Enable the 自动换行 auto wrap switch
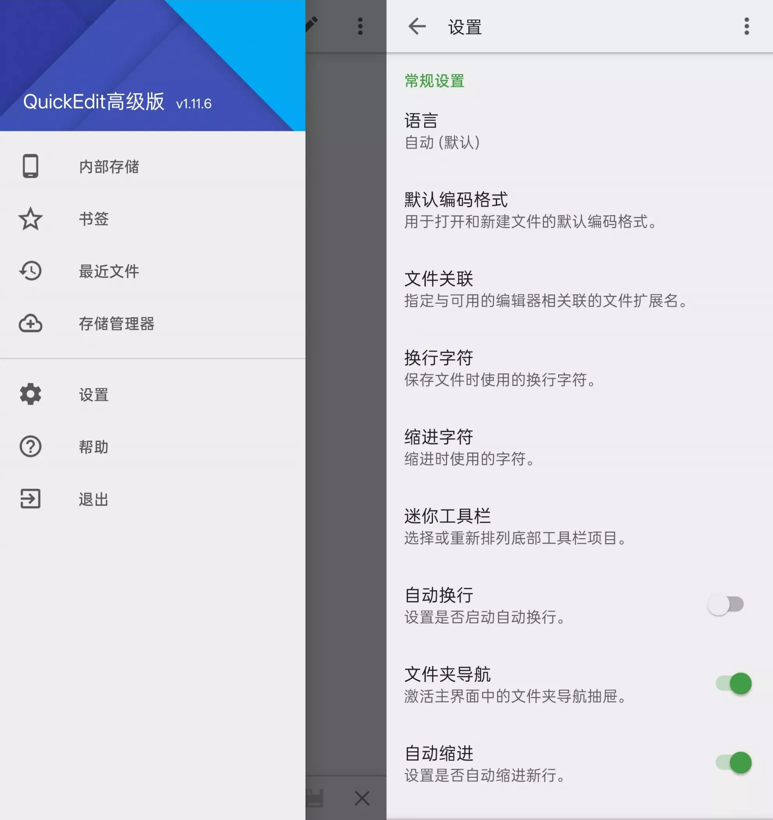This screenshot has width=773, height=820. 725,605
